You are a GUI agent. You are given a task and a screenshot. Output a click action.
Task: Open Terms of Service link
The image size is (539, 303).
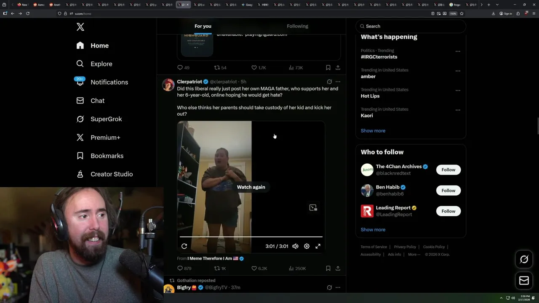point(374,247)
